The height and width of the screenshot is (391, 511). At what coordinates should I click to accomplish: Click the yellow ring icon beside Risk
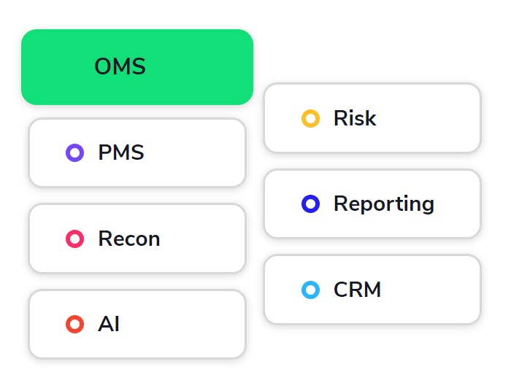310,118
